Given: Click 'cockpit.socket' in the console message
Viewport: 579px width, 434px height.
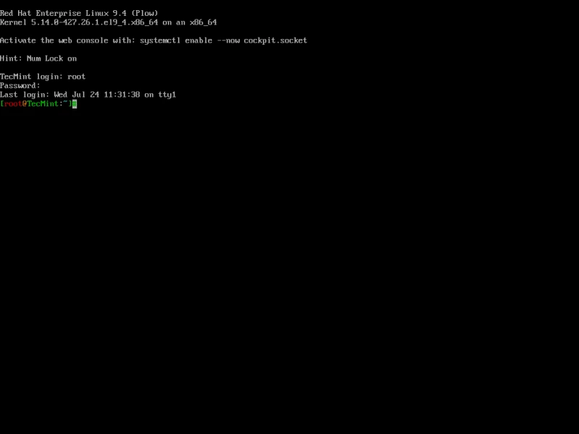Looking at the screenshot, I should click(276, 41).
